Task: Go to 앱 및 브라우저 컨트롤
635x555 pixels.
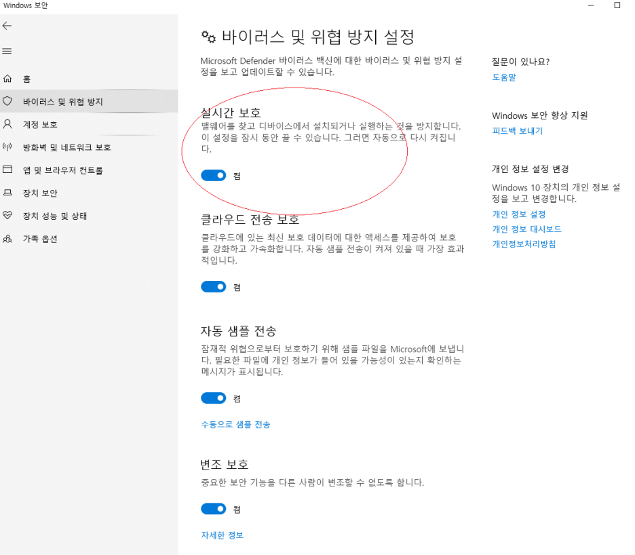Action: click(89, 170)
